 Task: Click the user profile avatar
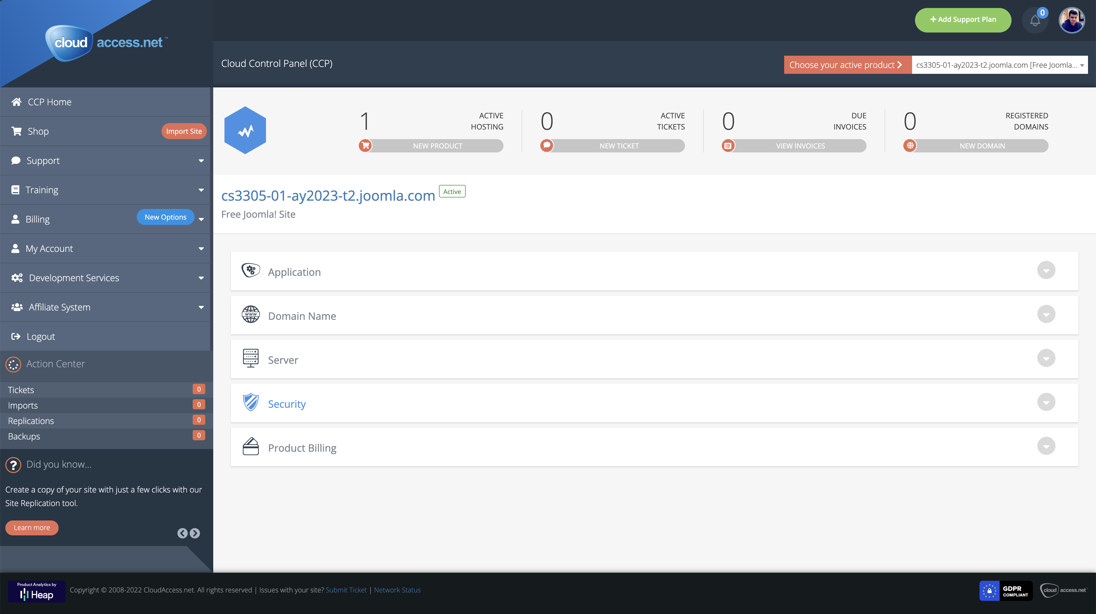tap(1072, 20)
